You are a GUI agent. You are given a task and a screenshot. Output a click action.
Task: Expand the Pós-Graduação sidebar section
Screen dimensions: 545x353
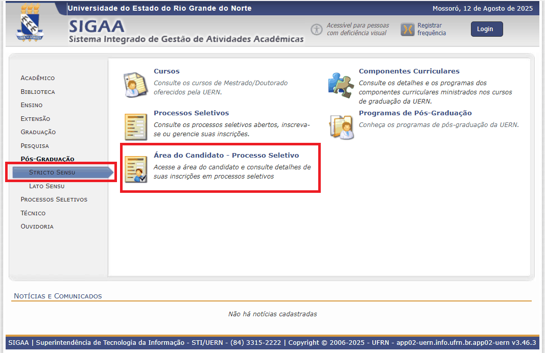pos(47,159)
